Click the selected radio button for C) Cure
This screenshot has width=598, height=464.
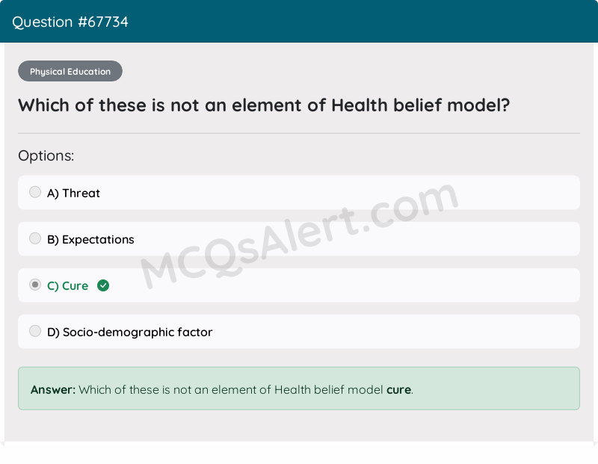pos(35,285)
